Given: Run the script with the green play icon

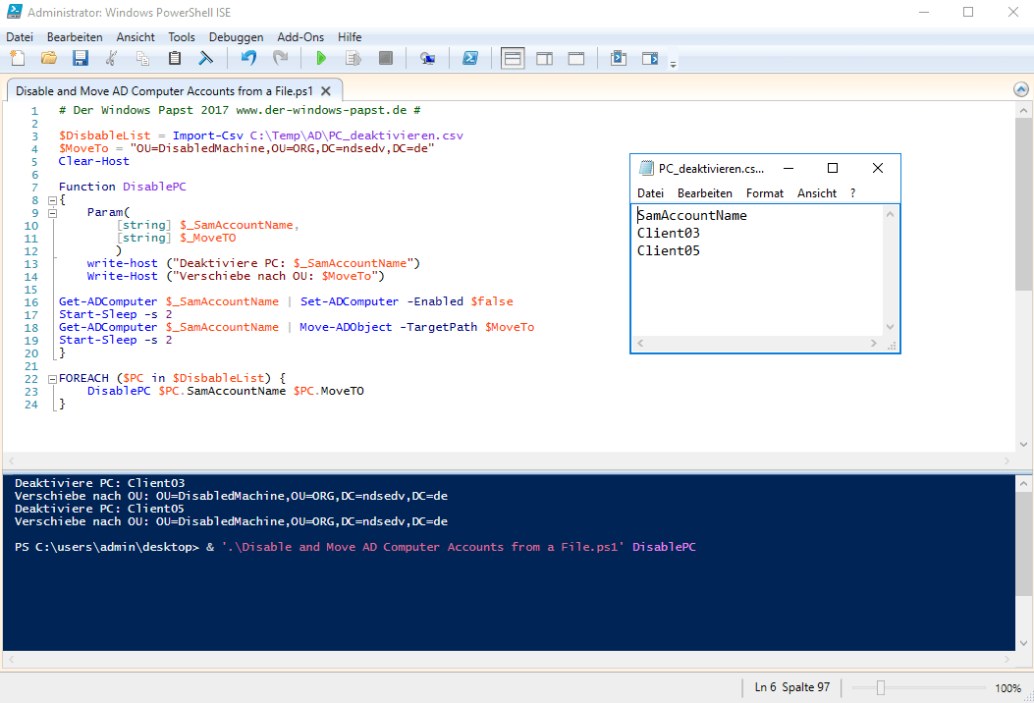Looking at the screenshot, I should [320, 59].
